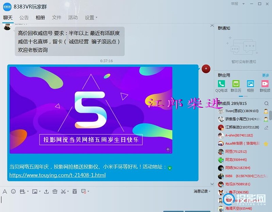272x212 pixels.
Task: Click the send picture icon
Action: tap(35, 191)
